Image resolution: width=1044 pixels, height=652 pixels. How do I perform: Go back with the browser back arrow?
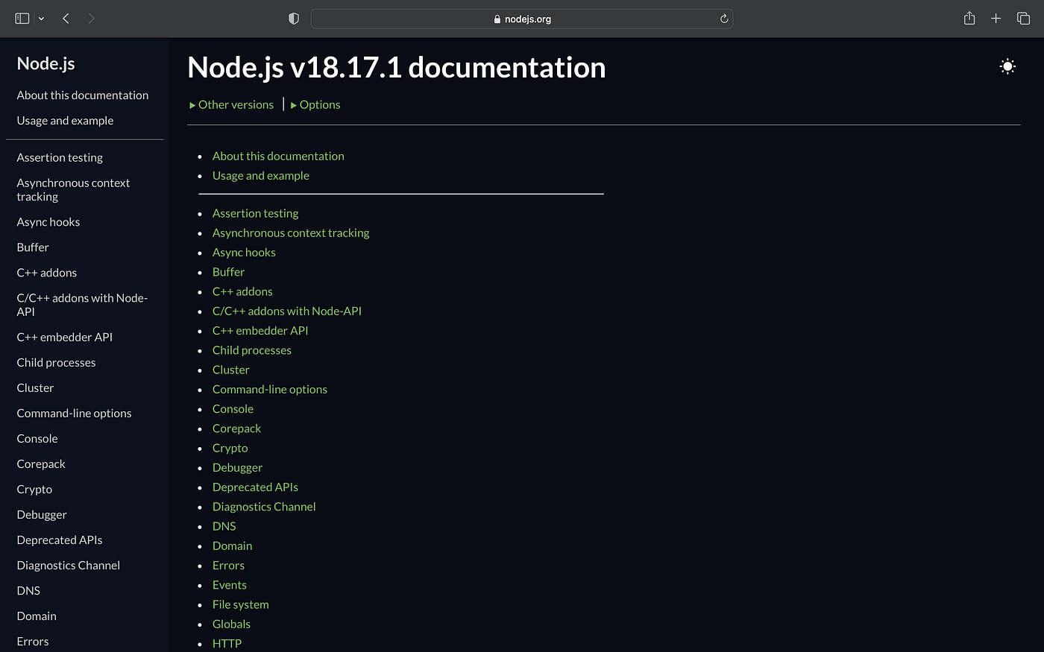tap(66, 19)
